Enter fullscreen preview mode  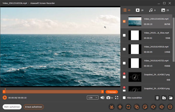point(117,98)
